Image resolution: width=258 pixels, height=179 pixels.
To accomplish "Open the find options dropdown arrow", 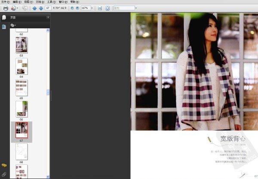I will click(136, 8).
